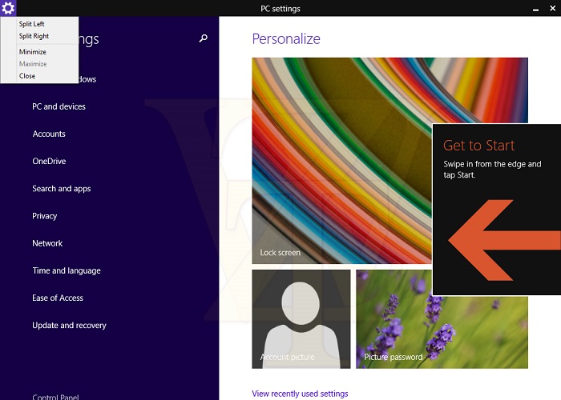Click View recently used settings link
561x400 pixels.
(300, 394)
